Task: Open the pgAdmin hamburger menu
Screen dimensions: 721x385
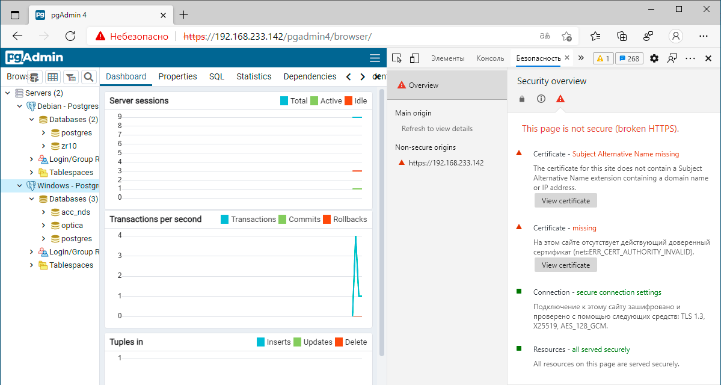Action: pos(375,58)
